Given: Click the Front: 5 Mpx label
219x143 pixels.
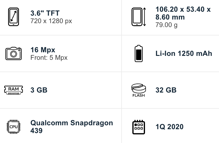Looking at the screenshot, I should click(x=49, y=57).
